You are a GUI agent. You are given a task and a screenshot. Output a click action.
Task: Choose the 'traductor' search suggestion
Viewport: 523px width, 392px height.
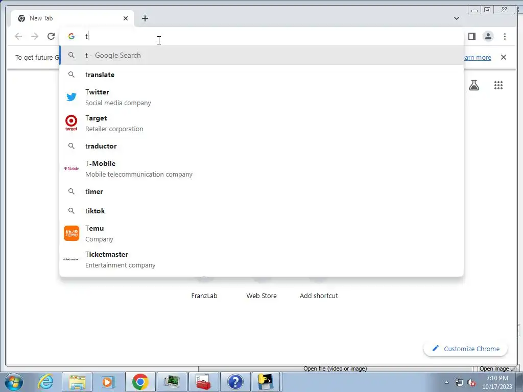coord(261,146)
